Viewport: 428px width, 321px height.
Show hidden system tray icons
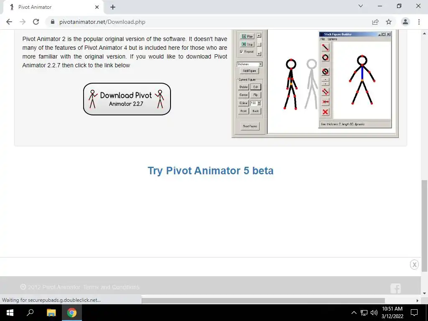(354, 313)
